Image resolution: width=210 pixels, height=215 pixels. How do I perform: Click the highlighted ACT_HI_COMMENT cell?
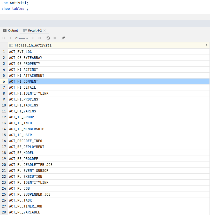coord(109,81)
